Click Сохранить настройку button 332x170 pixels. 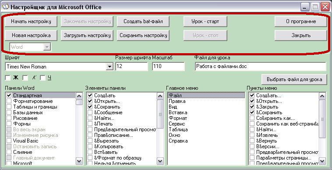[143, 35]
